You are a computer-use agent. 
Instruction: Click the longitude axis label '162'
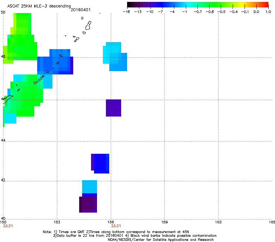218,222
